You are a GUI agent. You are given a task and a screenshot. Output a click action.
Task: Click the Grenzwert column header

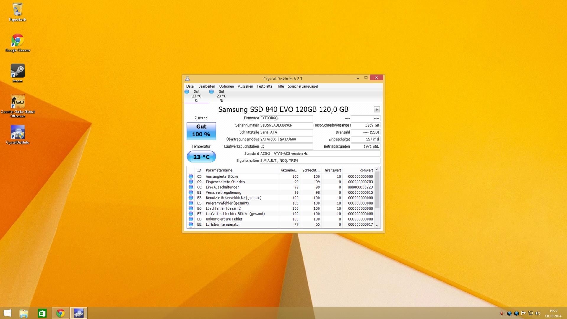point(332,170)
